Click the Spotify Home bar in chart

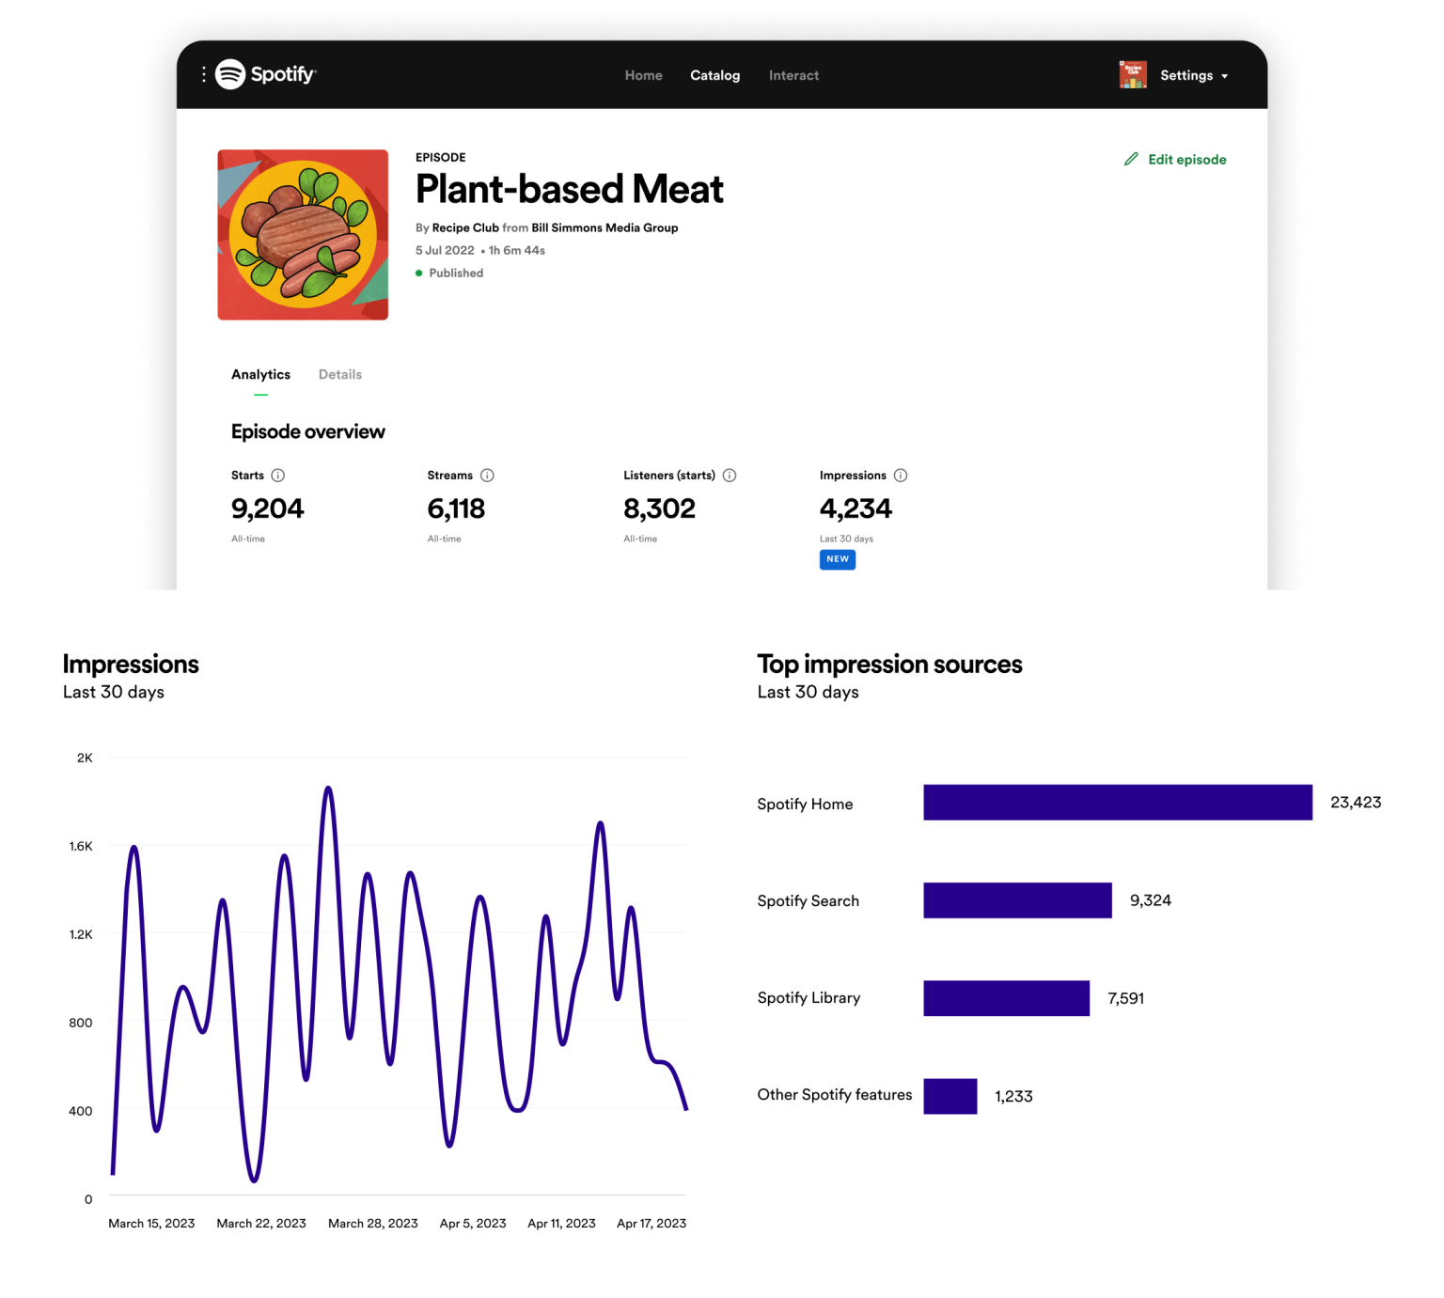[x=1118, y=803]
